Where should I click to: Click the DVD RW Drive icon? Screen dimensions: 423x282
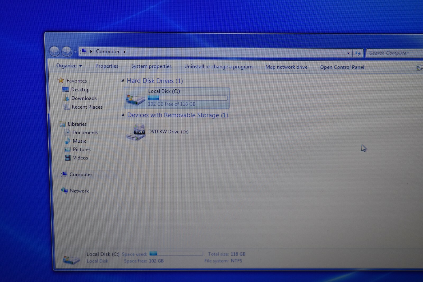click(x=136, y=132)
